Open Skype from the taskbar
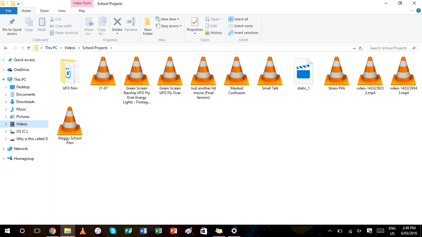 [113, 231]
